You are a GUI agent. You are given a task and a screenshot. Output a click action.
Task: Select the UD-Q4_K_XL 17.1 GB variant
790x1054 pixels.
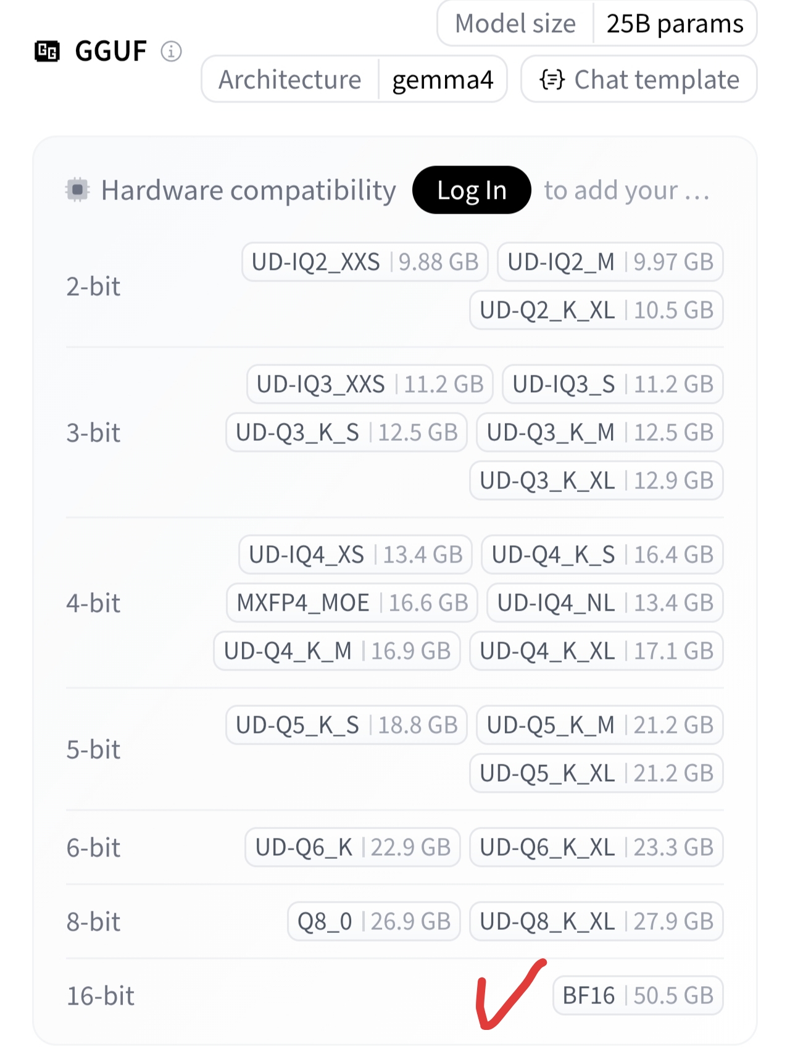596,651
